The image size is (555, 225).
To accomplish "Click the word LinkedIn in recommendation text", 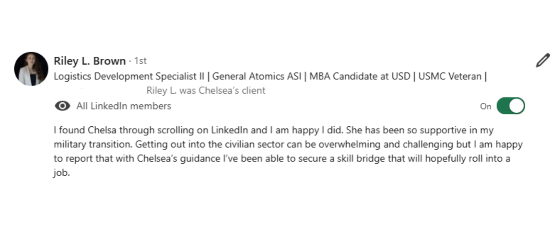I will pyautogui.click(x=230, y=130).
